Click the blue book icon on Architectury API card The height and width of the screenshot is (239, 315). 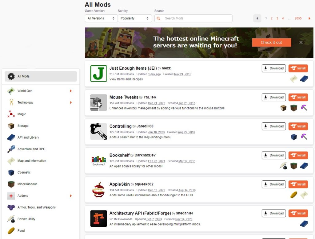click(x=304, y=224)
